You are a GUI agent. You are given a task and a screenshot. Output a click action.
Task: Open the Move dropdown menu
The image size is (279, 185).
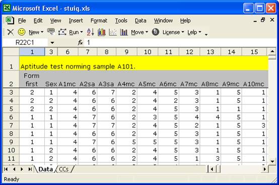139,32
